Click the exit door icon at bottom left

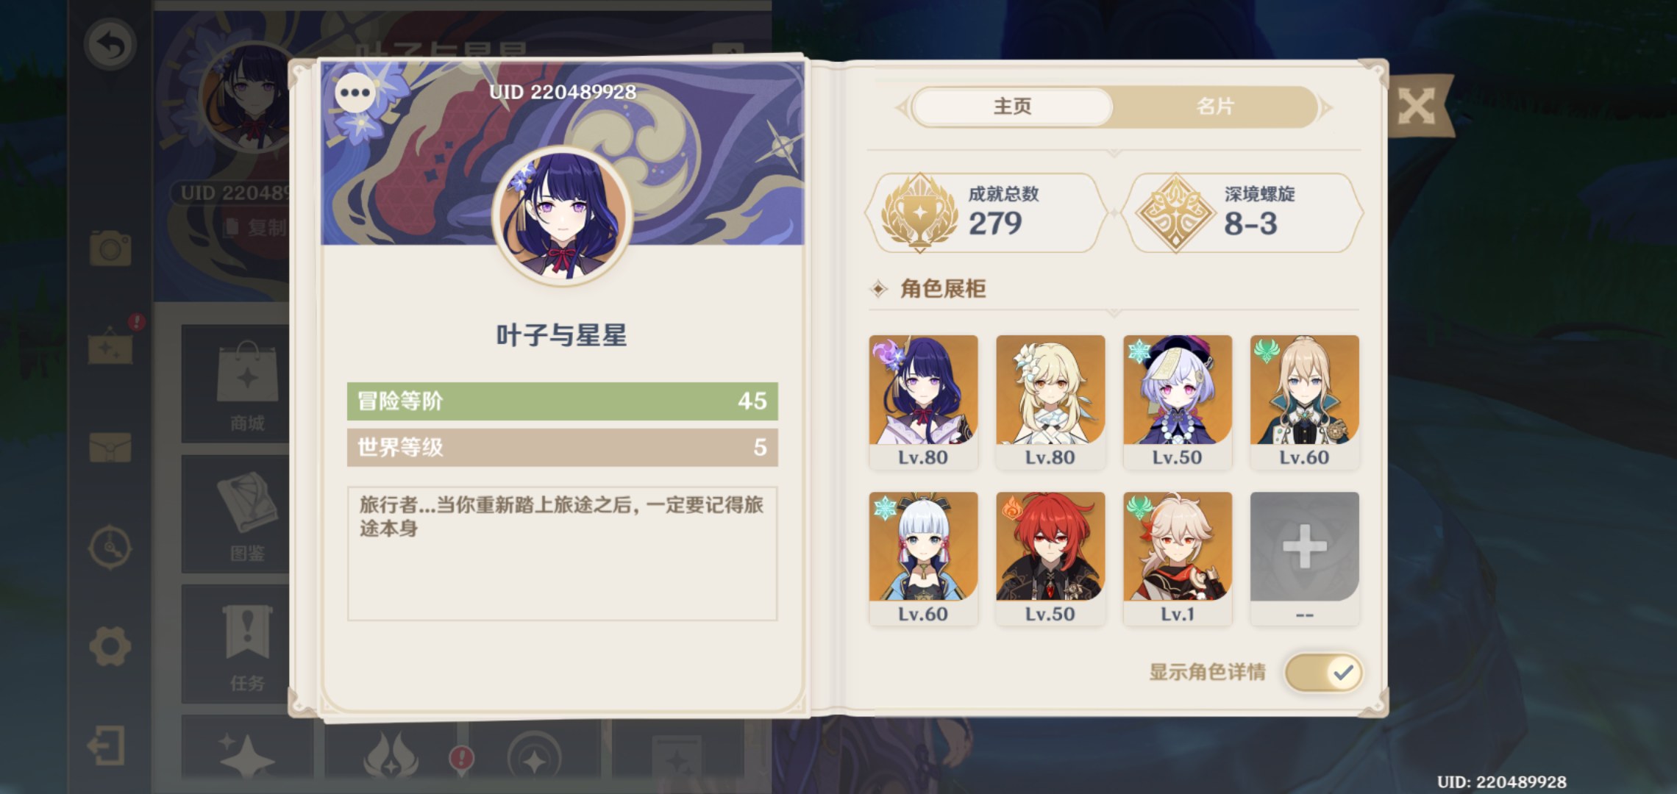(x=107, y=745)
